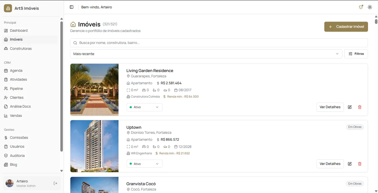Click Arteiro's profile avatar
The height and width of the screenshot is (193, 378).
click(9, 183)
